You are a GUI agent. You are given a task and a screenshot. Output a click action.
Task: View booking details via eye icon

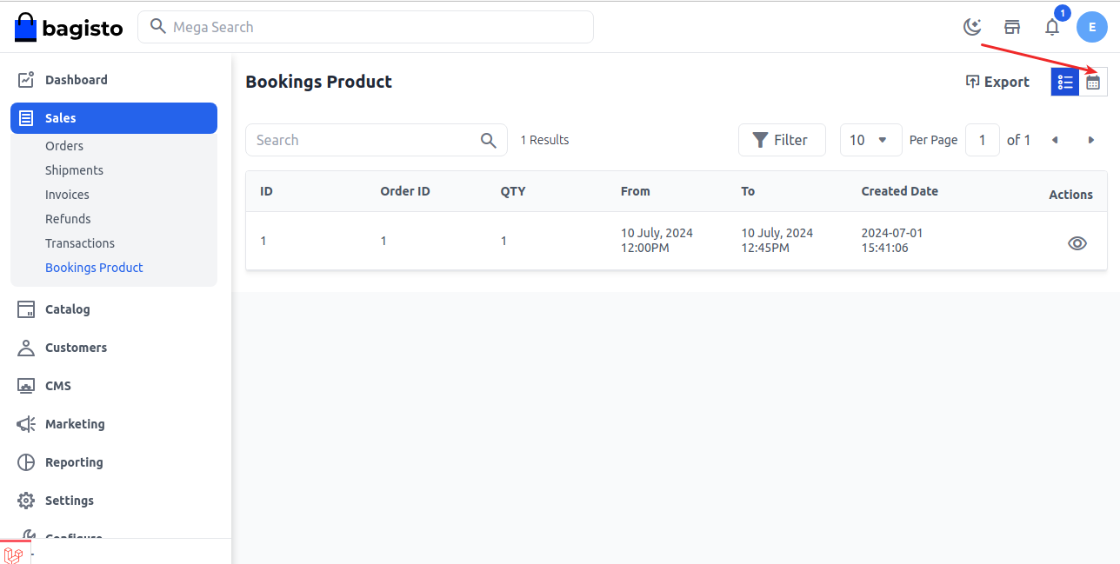click(x=1077, y=243)
